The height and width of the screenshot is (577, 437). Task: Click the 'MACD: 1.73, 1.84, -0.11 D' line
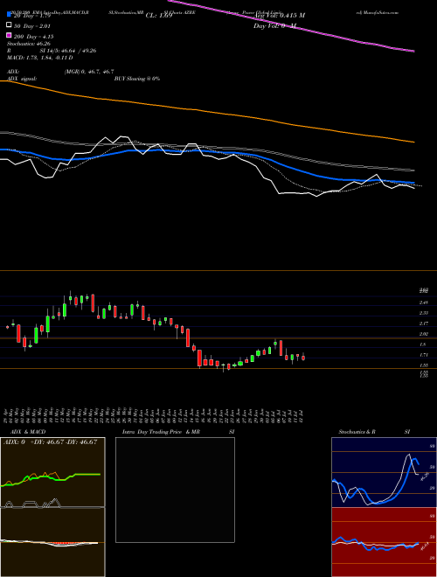click(39, 58)
